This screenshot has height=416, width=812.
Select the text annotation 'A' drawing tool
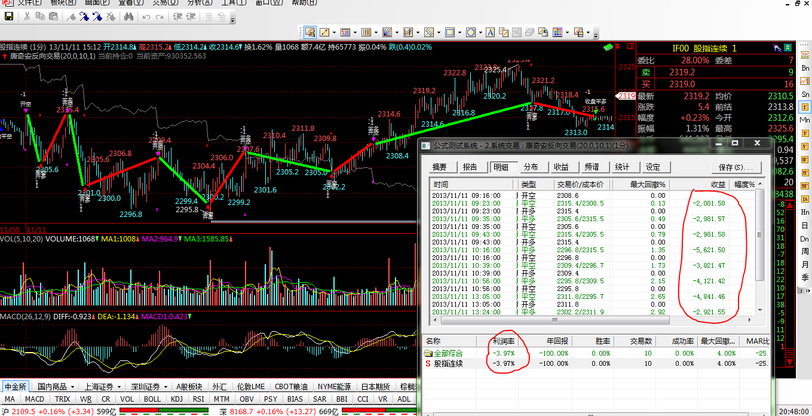(489, 32)
